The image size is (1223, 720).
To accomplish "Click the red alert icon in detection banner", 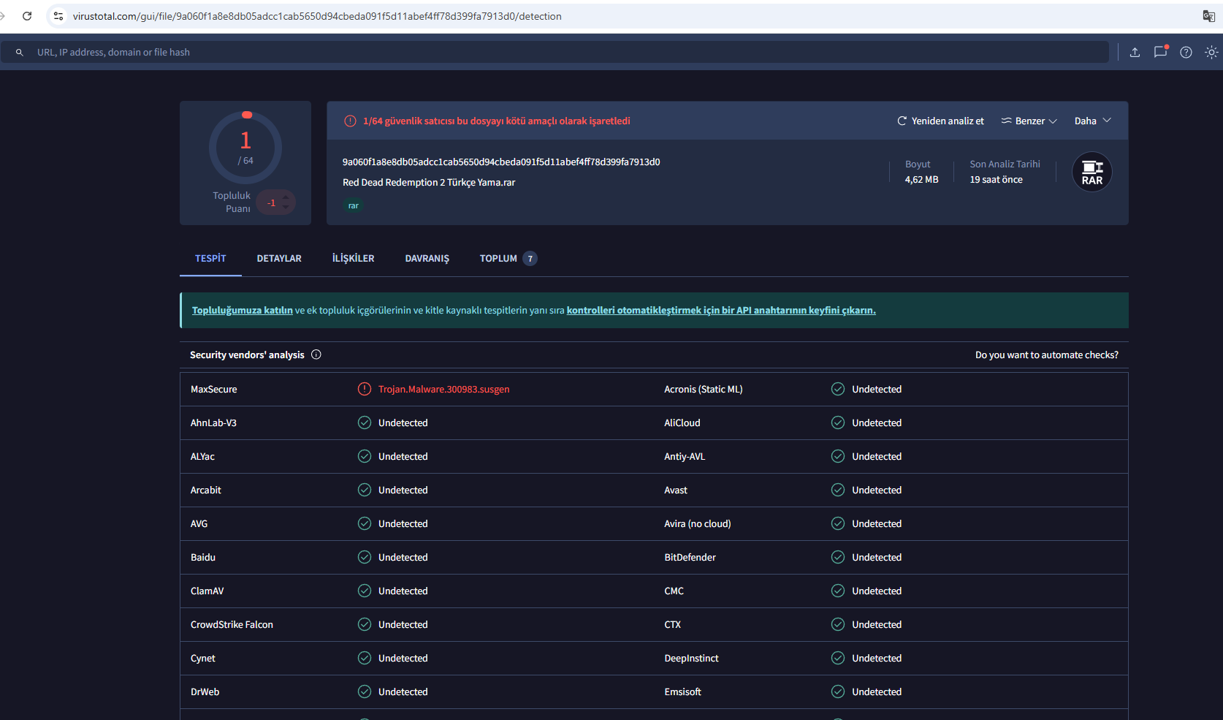I will [x=350, y=121].
